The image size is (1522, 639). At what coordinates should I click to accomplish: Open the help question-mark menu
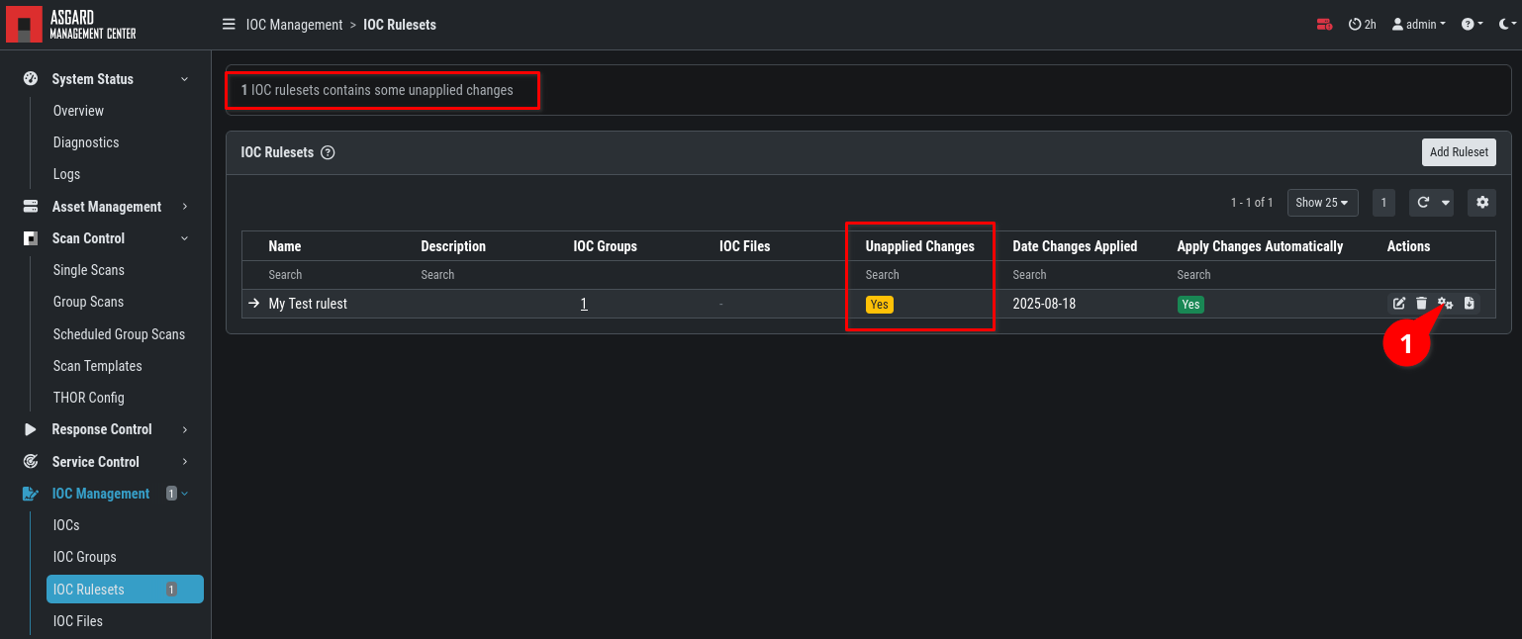1473,24
